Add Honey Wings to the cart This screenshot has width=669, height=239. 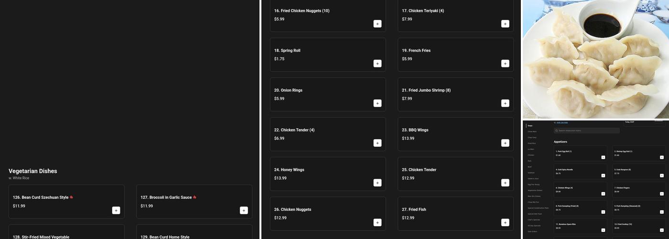378,183
